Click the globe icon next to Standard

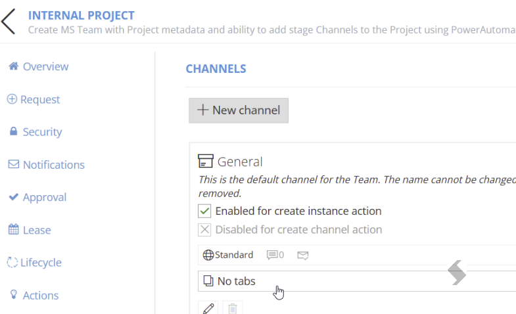(x=208, y=255)
